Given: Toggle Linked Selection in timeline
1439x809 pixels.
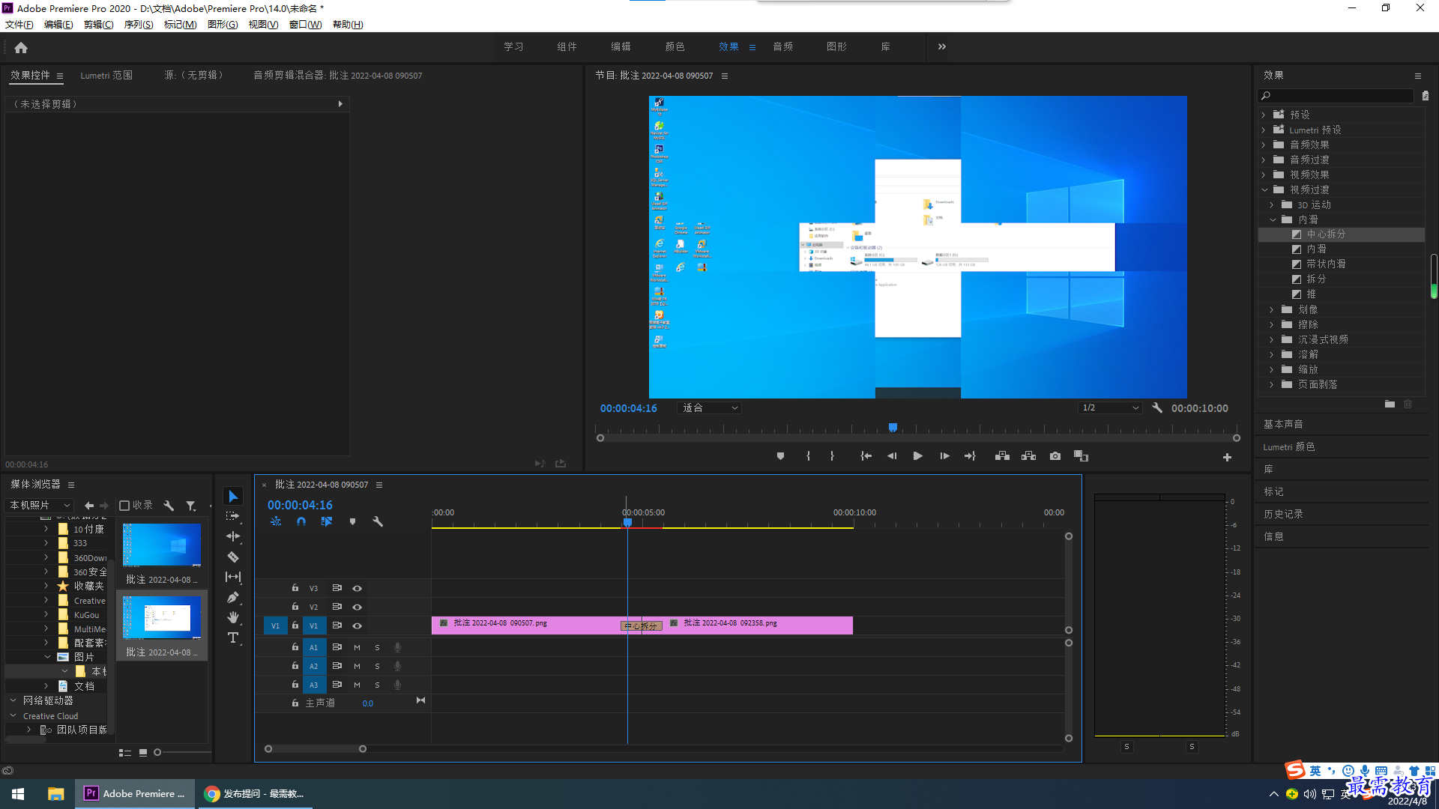Looking at the screenshot, I should (327, 521).
